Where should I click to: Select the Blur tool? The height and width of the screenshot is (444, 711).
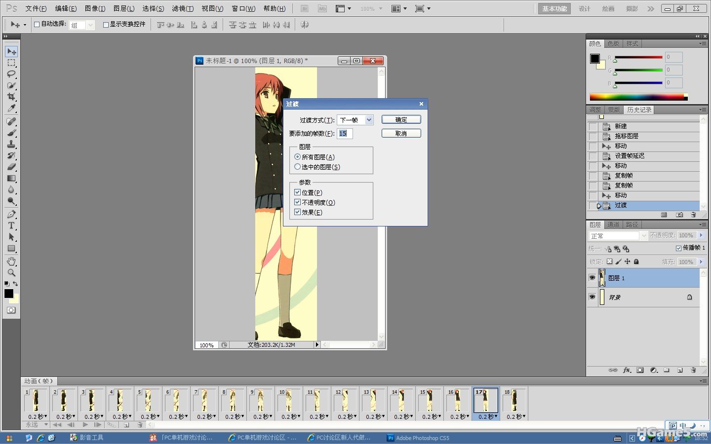(x=11, y=189)
